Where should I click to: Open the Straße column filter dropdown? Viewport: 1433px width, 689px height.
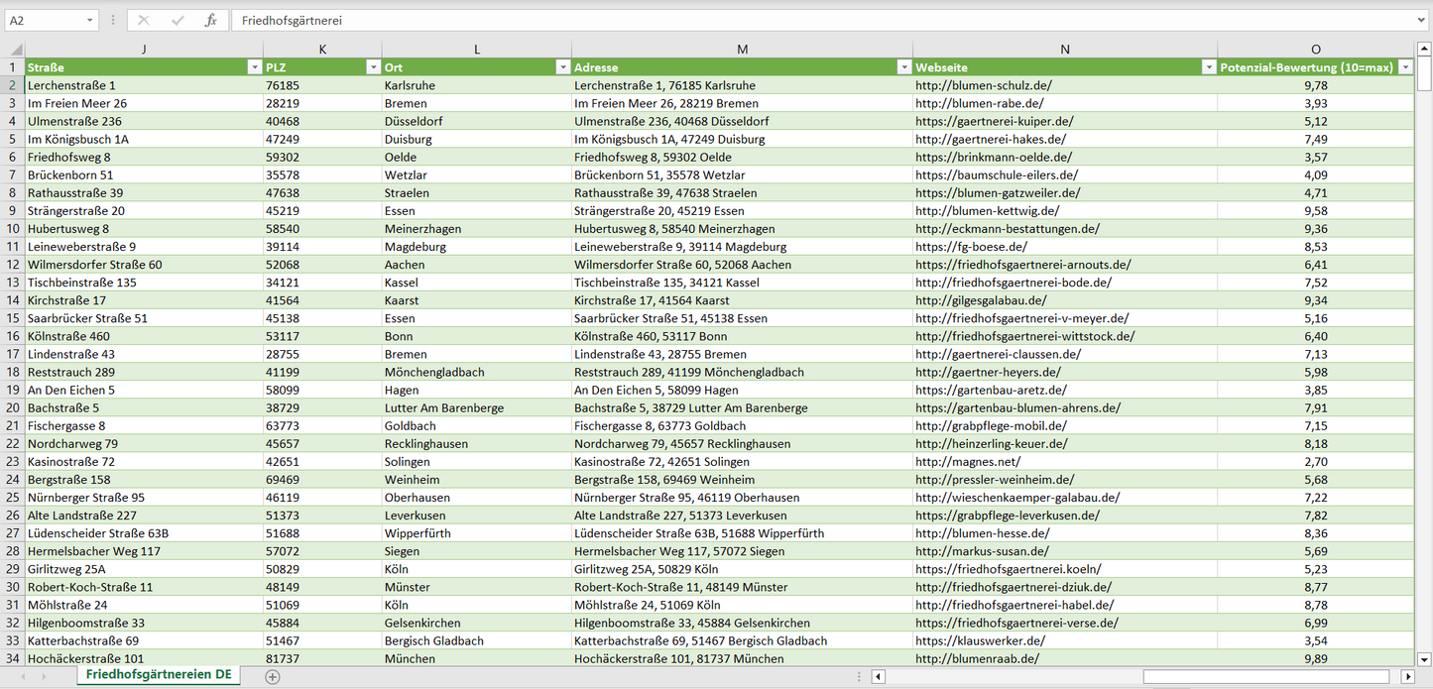253,67
